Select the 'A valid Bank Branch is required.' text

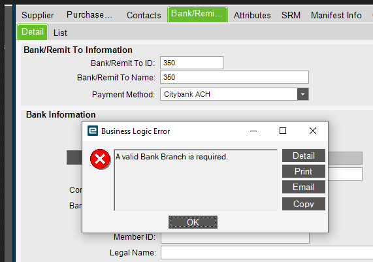(x=172, y=157)
